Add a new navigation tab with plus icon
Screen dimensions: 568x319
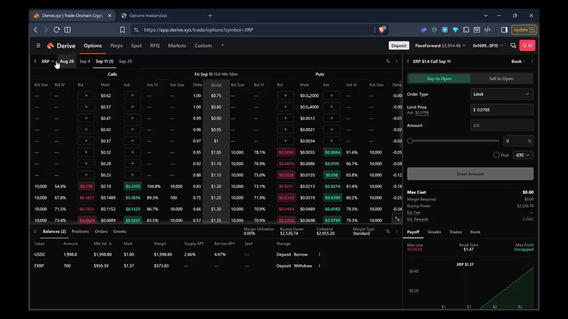tap(222, 46)
